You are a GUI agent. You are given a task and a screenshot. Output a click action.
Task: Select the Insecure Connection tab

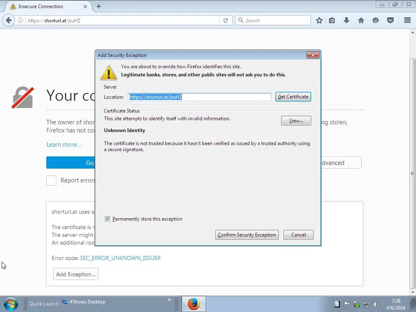click(x=48, y=6)
